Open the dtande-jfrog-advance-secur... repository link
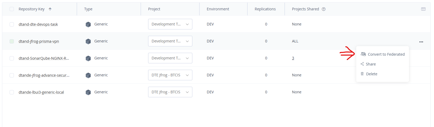Screen dimensions: 434x127 pyautogui.click(x=44, y=75)
